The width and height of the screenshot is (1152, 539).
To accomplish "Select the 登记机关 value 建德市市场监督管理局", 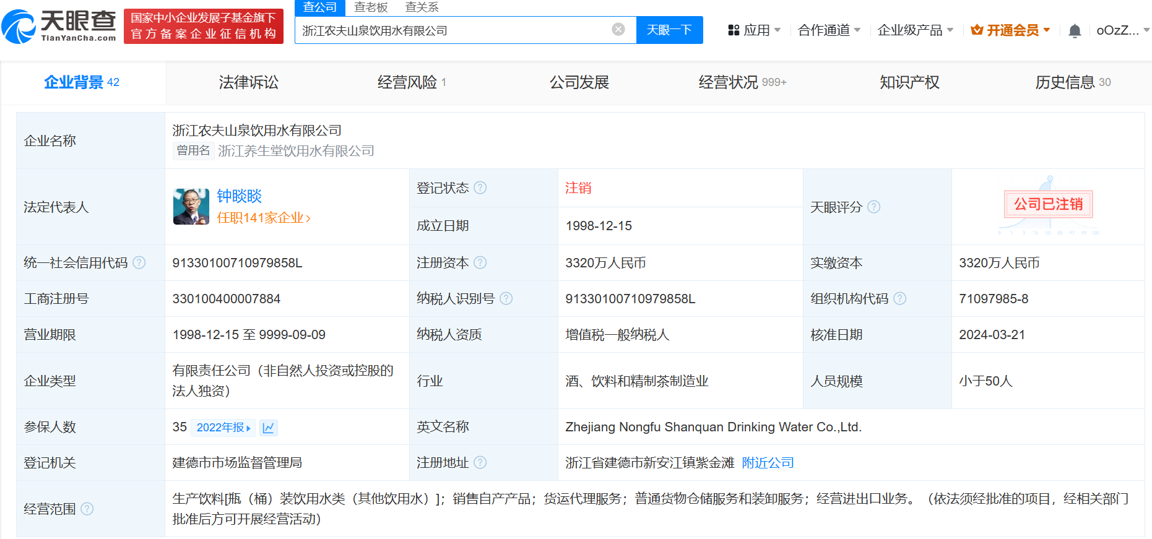I will coord(237,462).
